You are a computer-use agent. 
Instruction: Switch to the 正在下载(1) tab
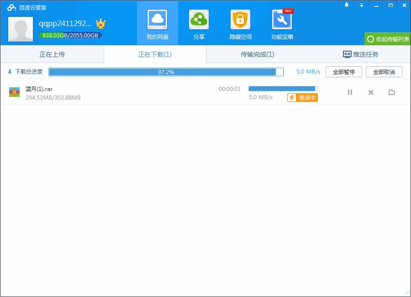tap(155, 54)
